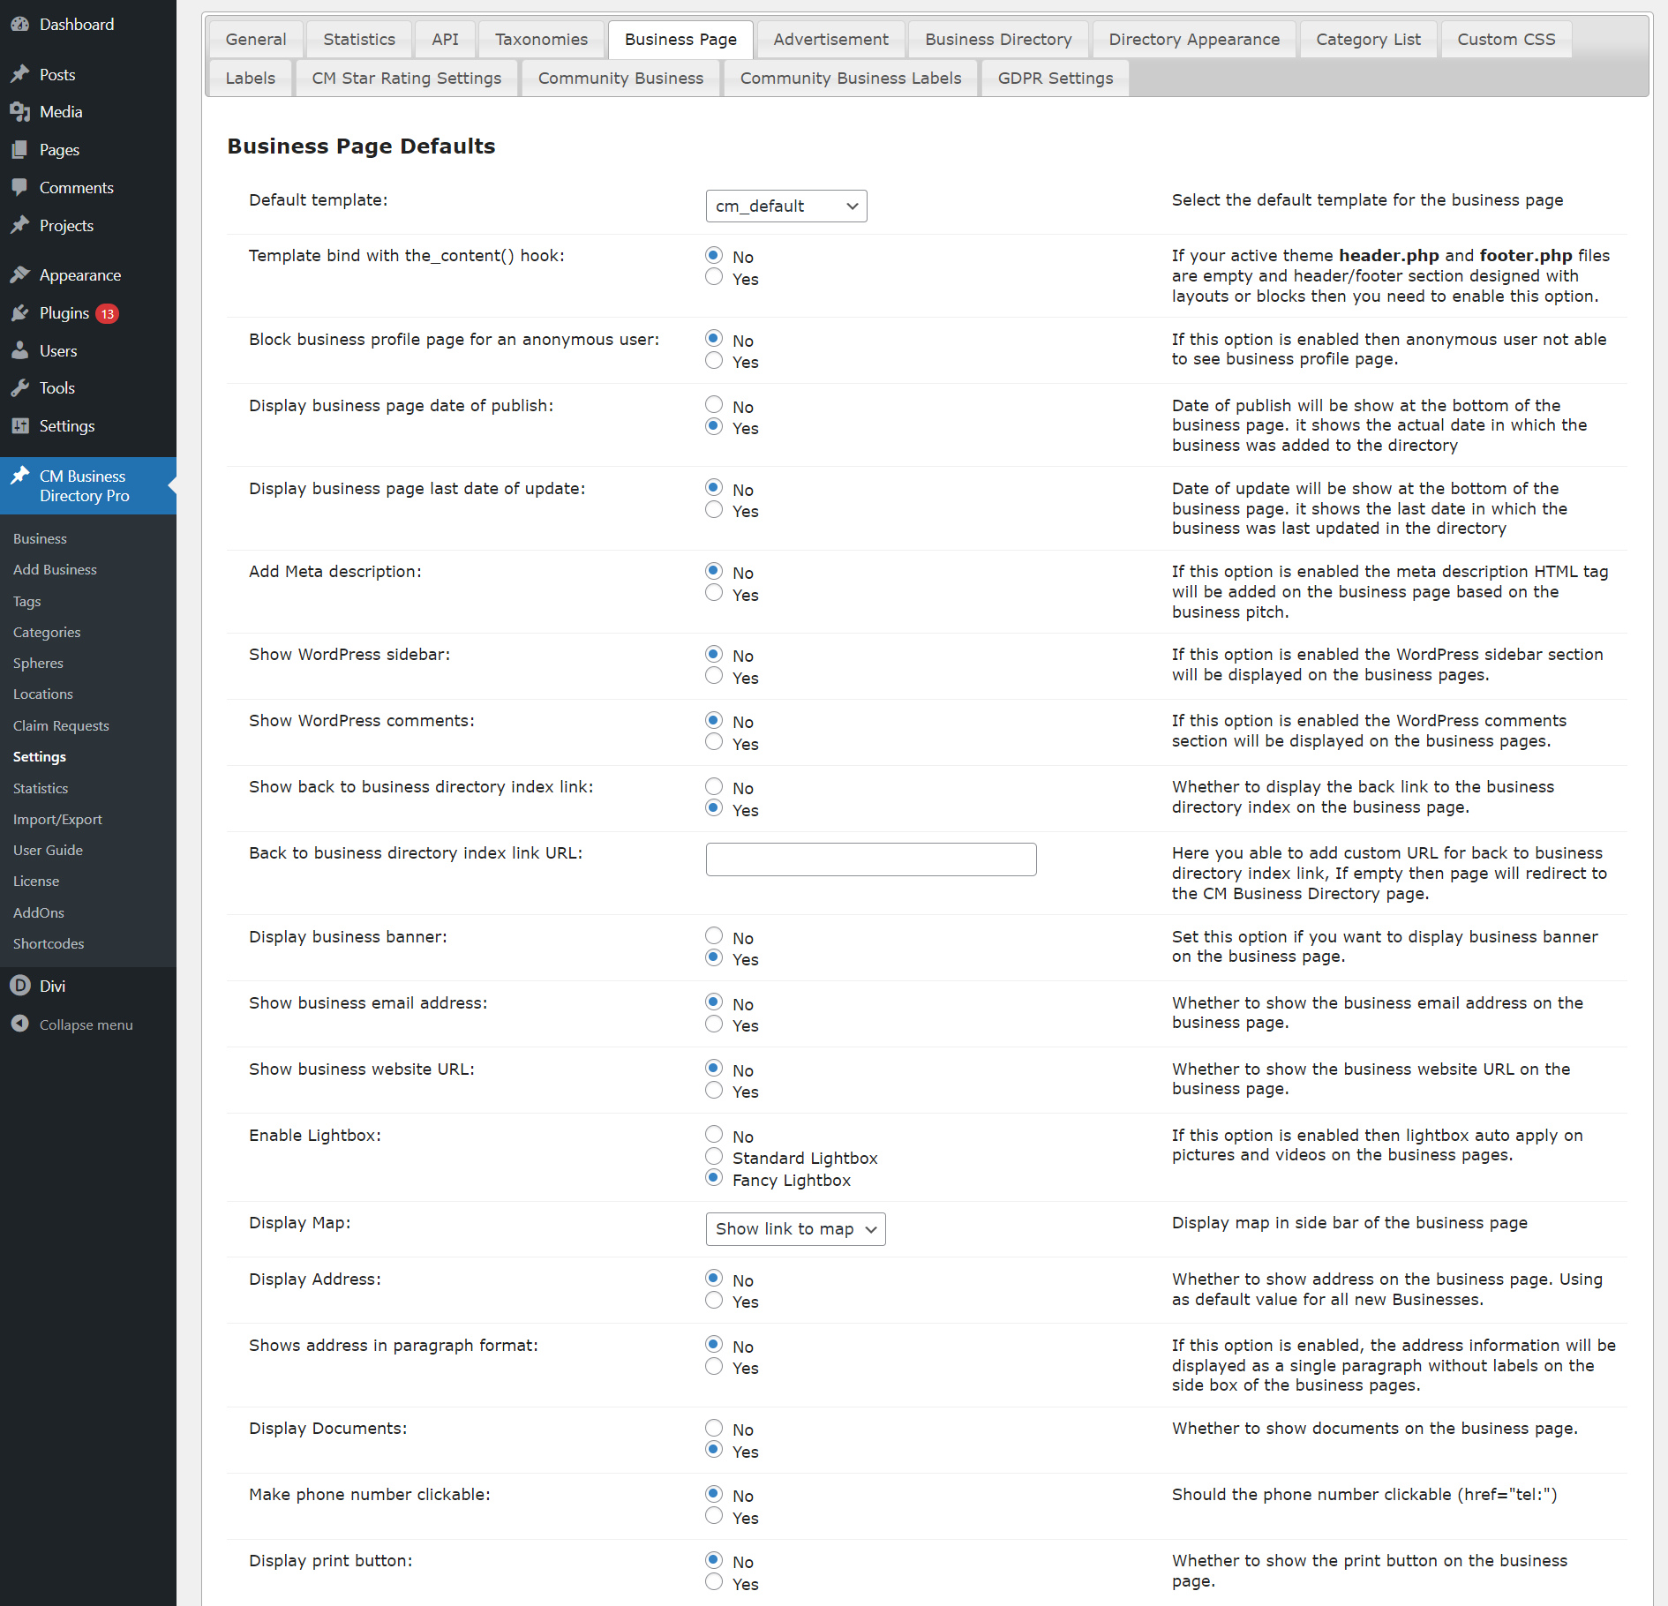Click the Users person icon
The width and height of the screenshot is (1668, 1606).
(x=20, y=350)
